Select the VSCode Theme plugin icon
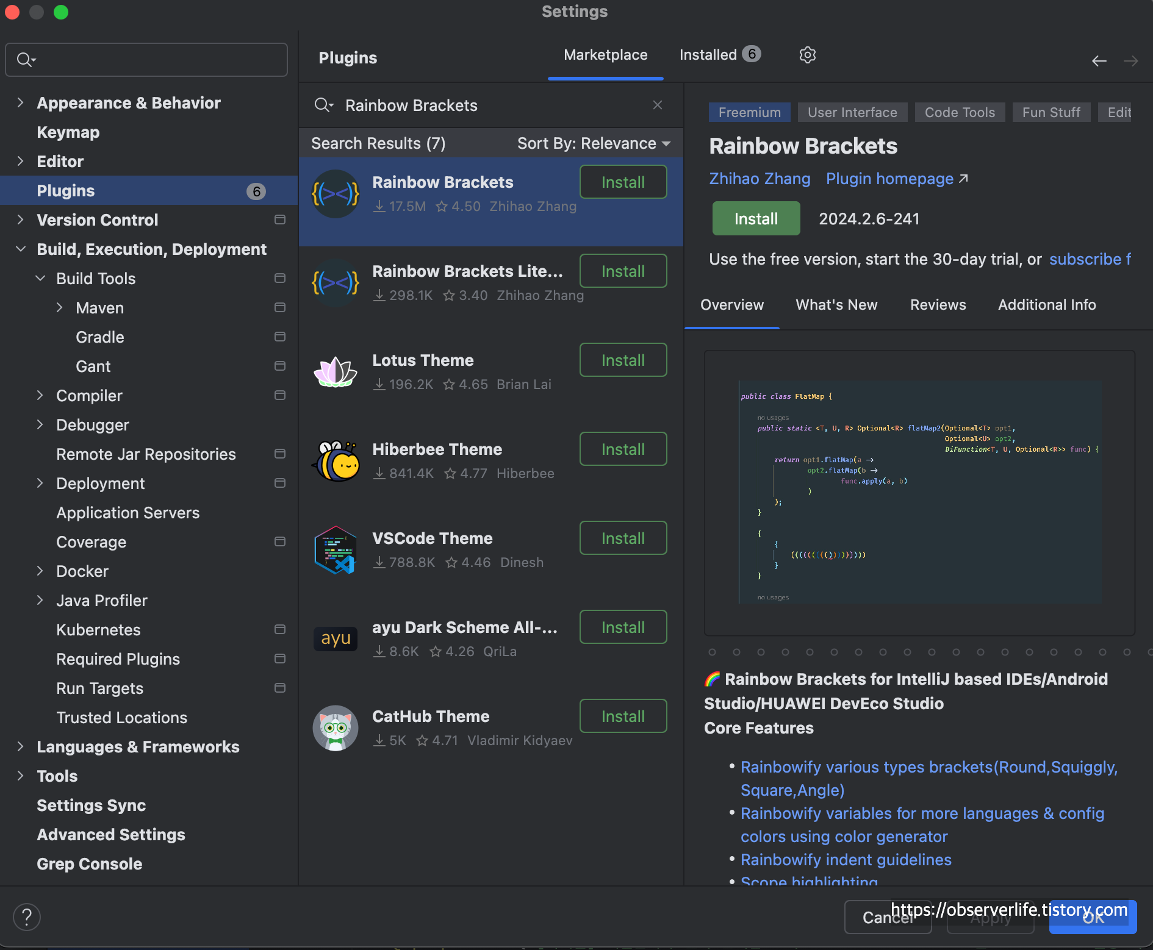The width and height of the screenshot is (1153, 950). click(336, 550)
